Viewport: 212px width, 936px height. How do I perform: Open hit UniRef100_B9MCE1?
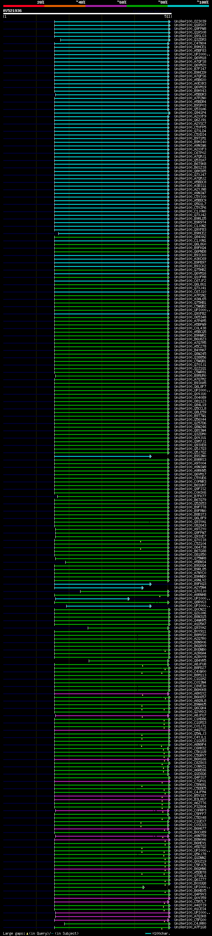(x=190, y=47)
